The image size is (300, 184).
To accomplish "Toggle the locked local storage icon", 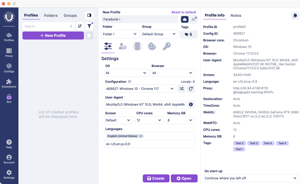I will tap(194, 19).
